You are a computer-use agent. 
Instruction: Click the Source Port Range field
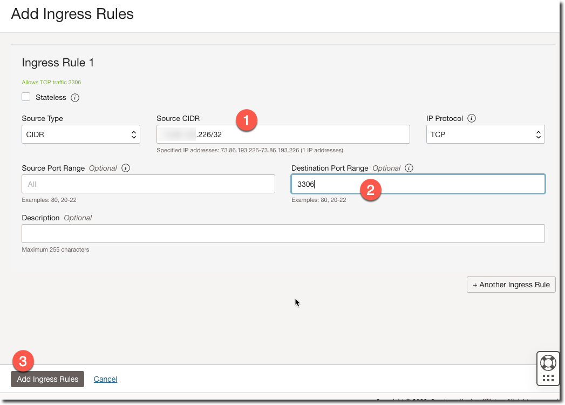pos(148,184)
